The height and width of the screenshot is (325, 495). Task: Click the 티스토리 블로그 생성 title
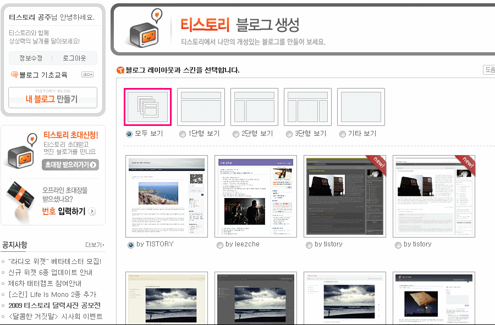tap(240, 25)
